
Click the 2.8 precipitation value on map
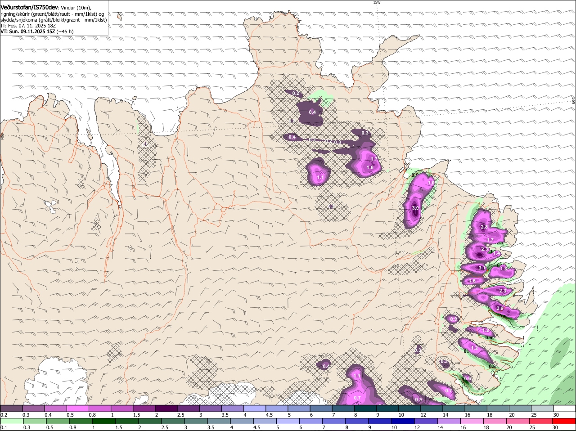point(484,227)
